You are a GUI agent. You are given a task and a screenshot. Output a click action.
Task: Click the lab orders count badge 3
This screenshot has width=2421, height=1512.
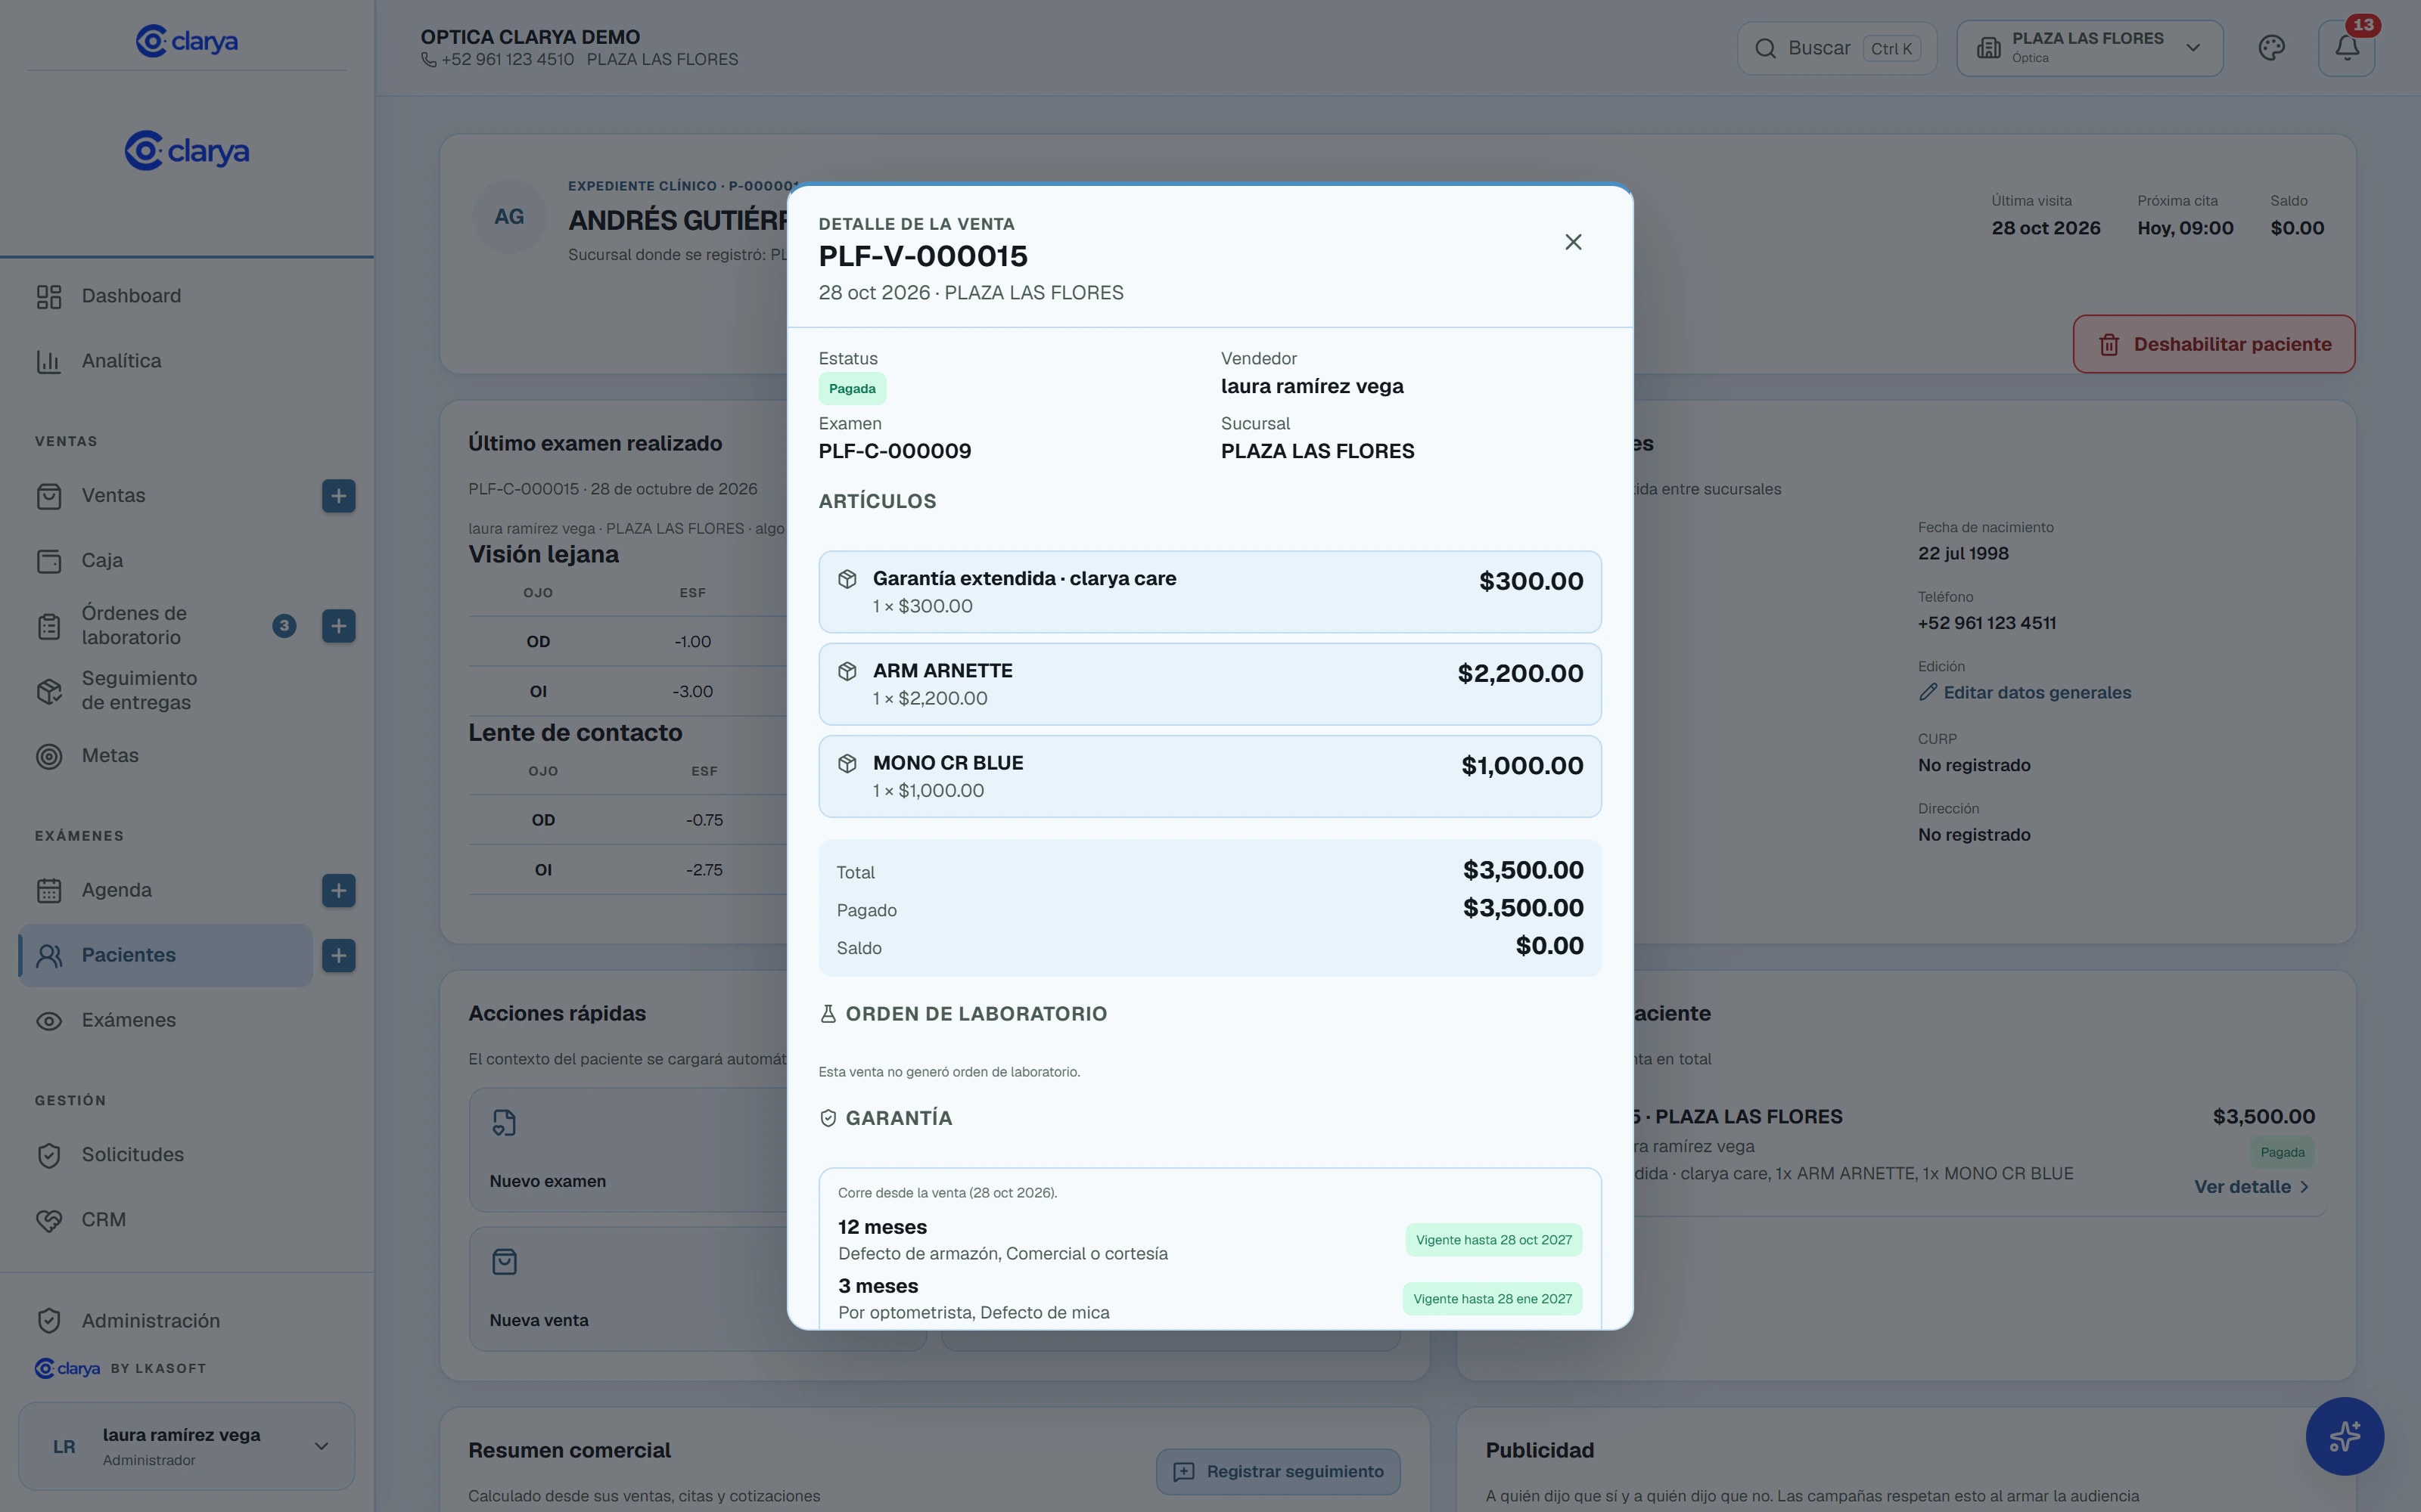pyautogui.click(x=284, y=626)
